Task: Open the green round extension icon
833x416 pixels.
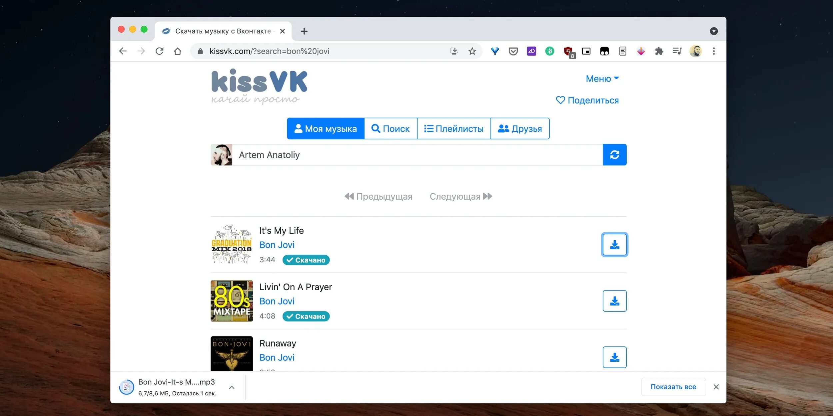Action: pos(550,51)
